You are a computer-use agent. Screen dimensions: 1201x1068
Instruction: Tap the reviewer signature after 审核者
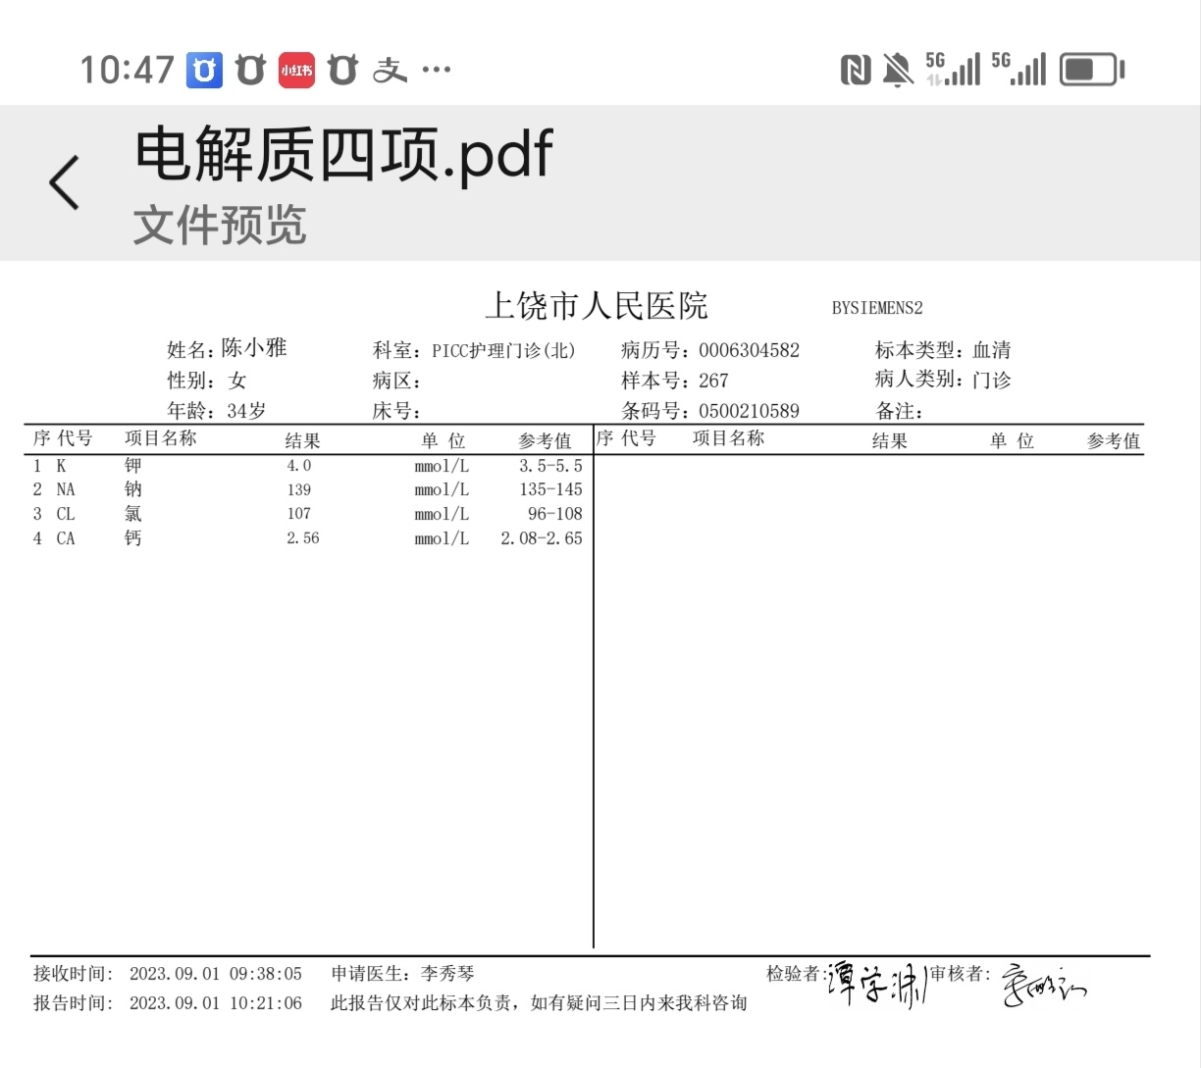[x=1044, y=986]
